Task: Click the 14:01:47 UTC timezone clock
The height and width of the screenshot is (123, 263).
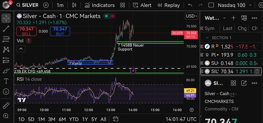Action: tap(181, 119)
